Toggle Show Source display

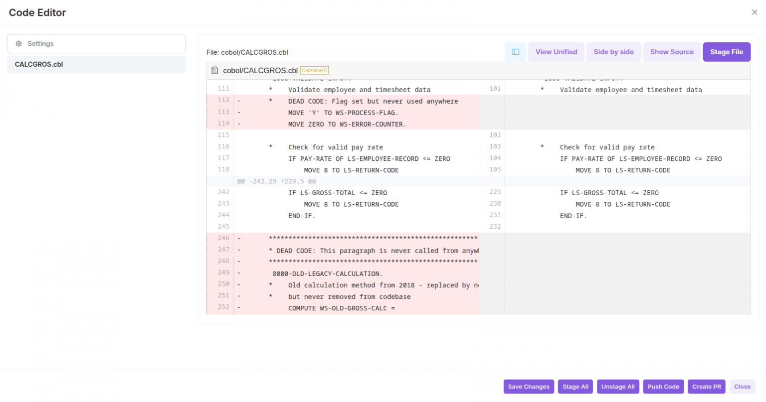[x=672, y=52]
